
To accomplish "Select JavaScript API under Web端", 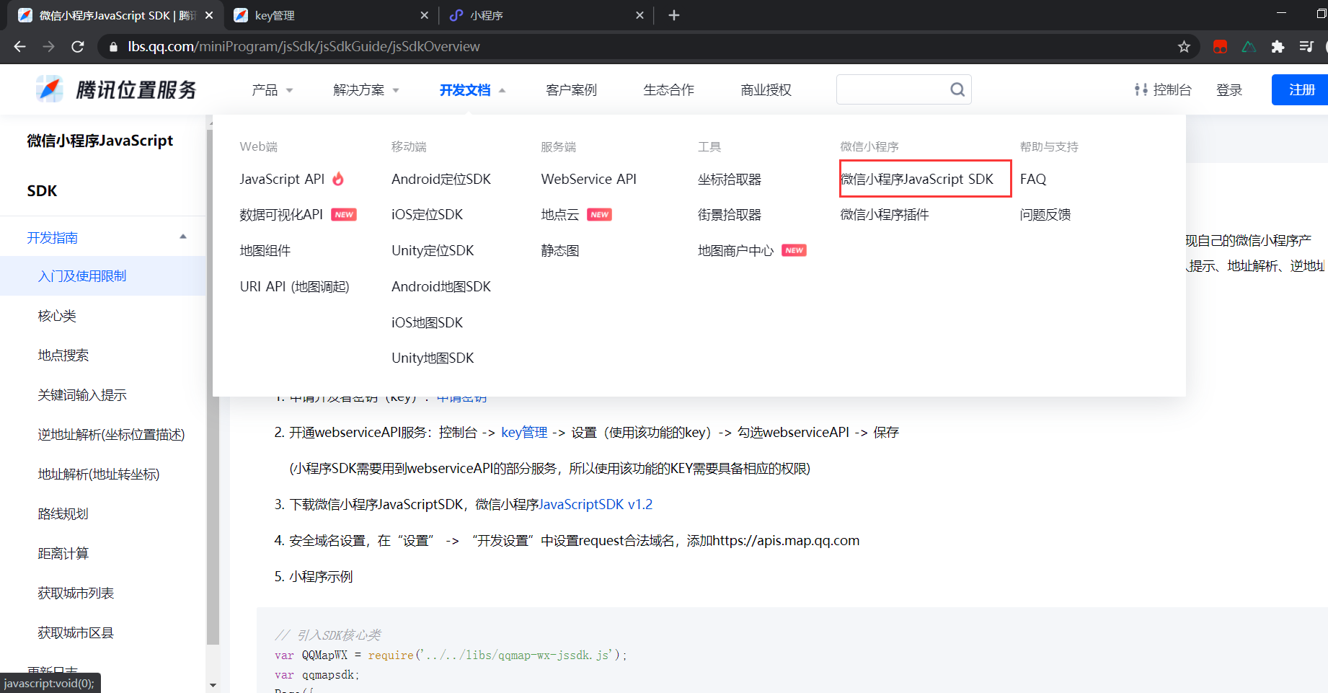I will click(282, 179).
